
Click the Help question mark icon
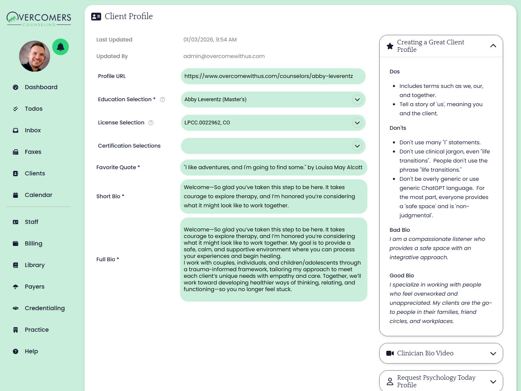tap(16, 351)
